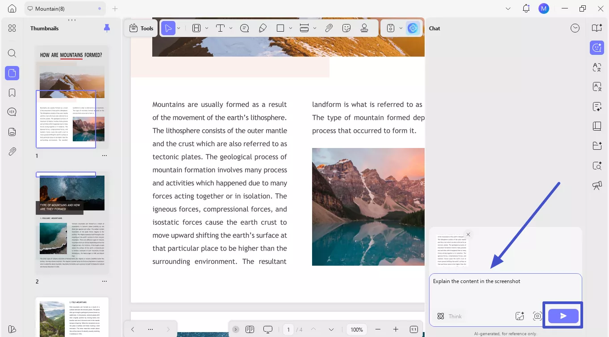Toggle the AI assistant button in the toolbar
609x337 pixels.
click(413, 28)
